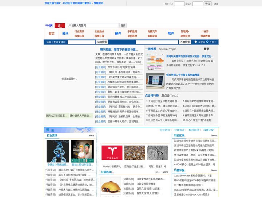This screenshot has width=262, height=197.
Task: Click the [详细] link under the headline
Action: click(138, 62)
